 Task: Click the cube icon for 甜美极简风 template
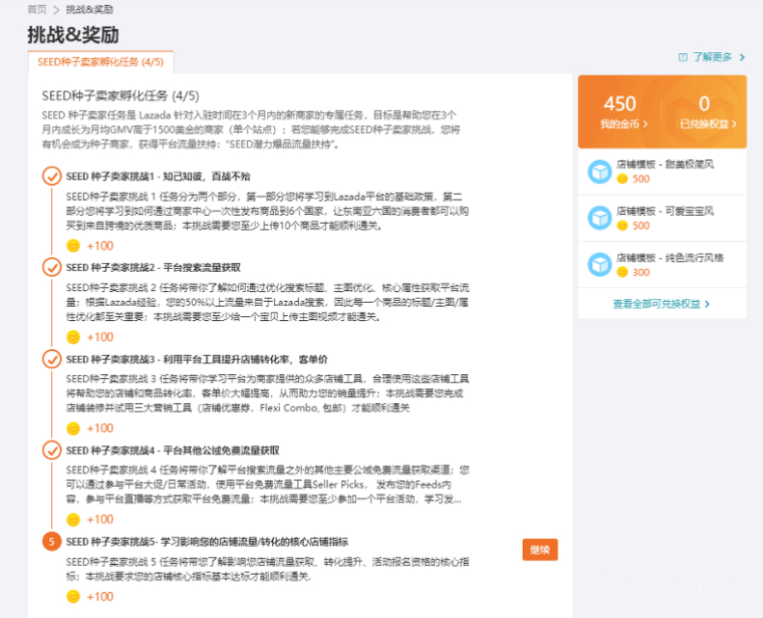[x=600, y=172]
